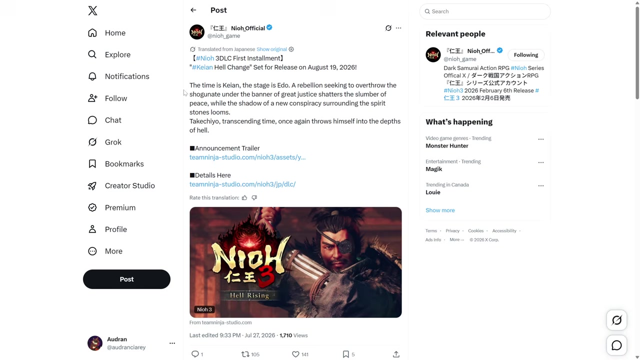
Task: Open options for the Monster Hunter trend
Action: (540, 139)
